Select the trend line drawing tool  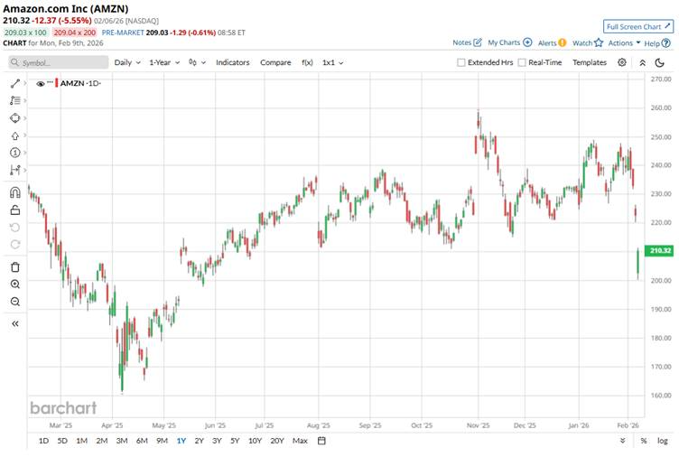15,83
